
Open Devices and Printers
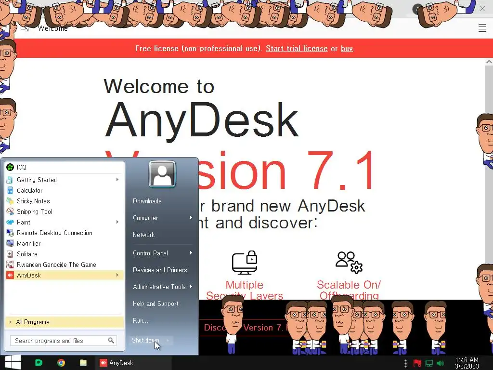[x=160, y=270]
